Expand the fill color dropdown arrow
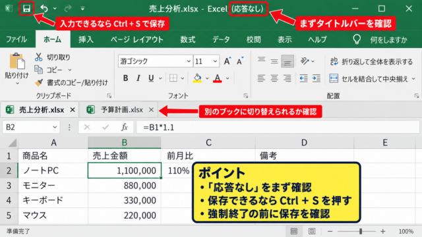 point(207,78)
